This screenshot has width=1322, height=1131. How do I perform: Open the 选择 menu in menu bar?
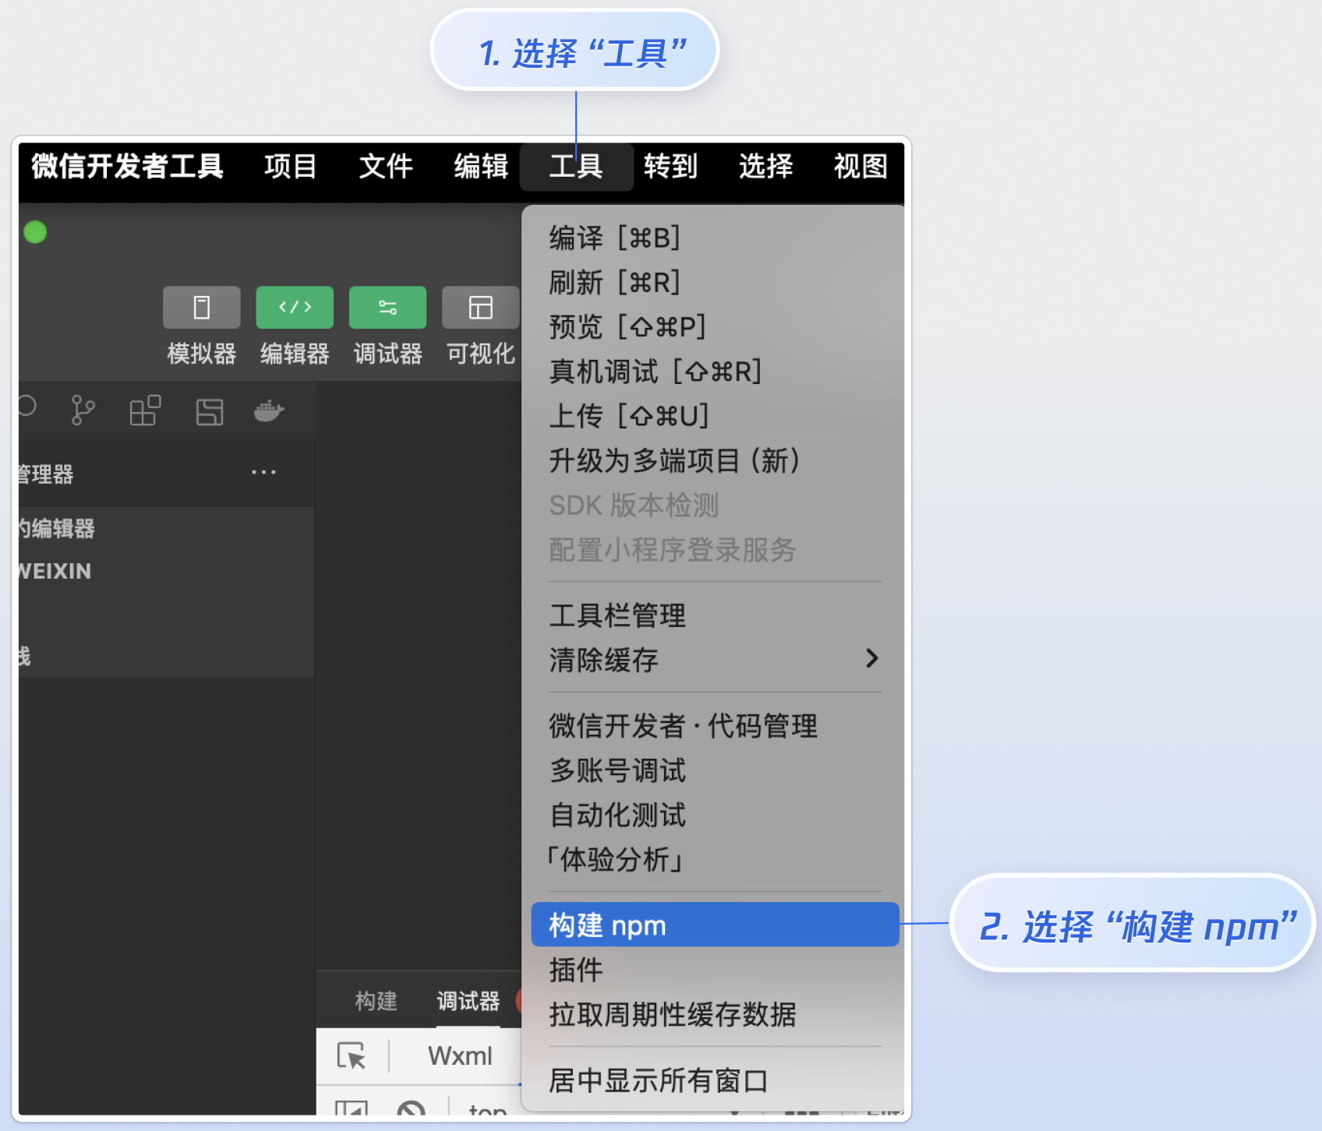click(x=765, y=166)
